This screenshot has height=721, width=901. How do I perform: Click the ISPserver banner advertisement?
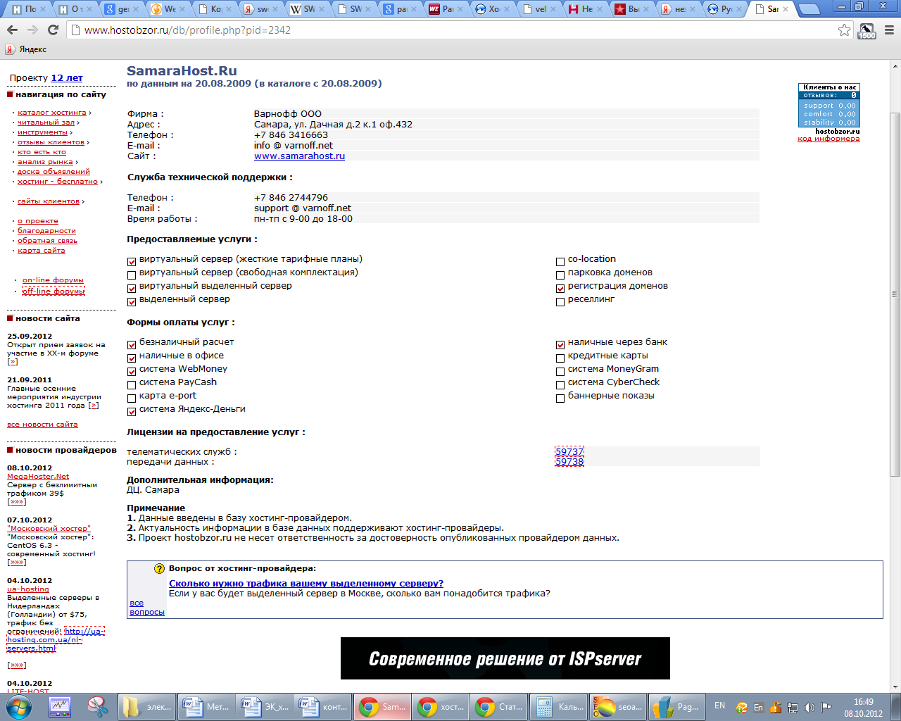(x=505, y=658)
